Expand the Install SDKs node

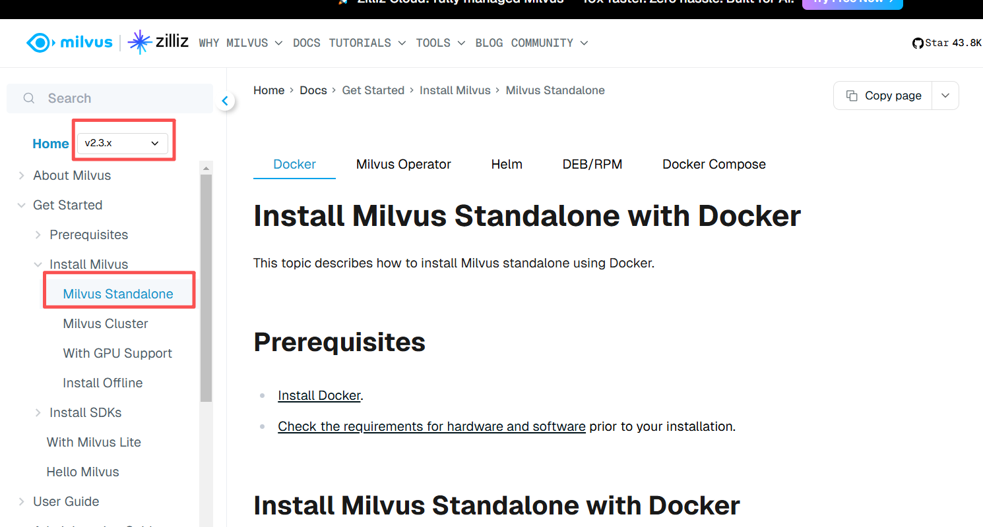(38, 412)
